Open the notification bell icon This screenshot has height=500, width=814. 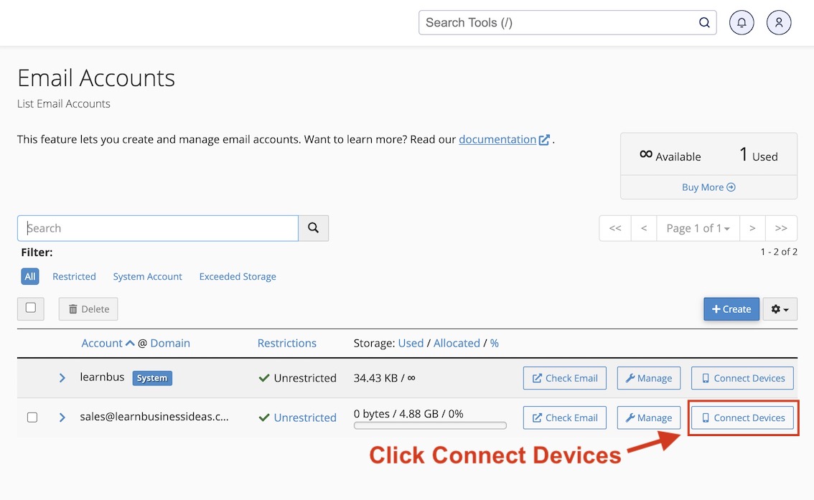742,22
